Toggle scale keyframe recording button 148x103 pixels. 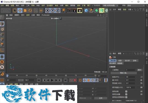coord(88,80)
